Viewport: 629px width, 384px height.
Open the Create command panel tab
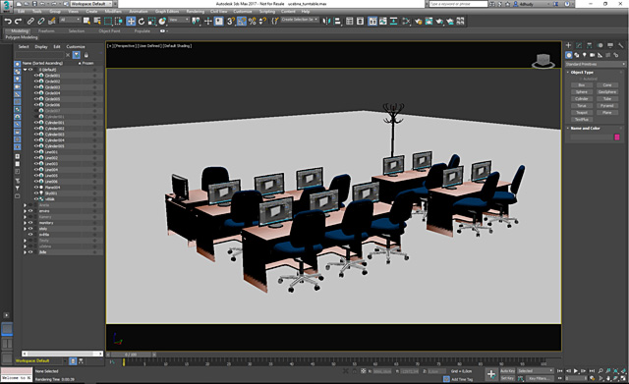click(568, 45)
